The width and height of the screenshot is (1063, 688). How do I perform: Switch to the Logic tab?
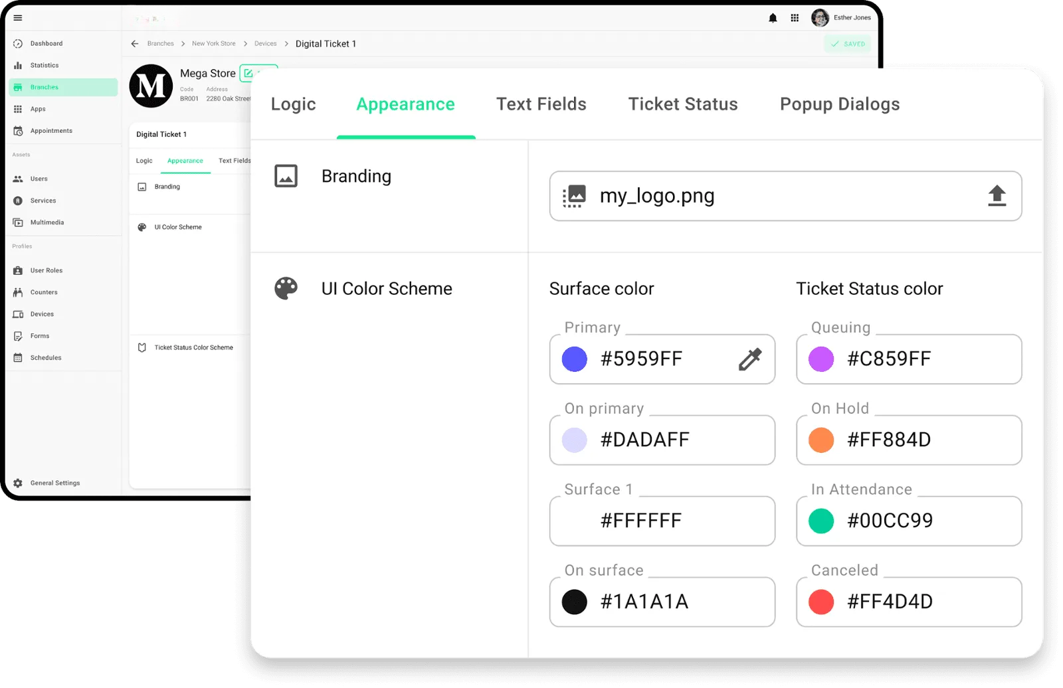pyautogui.click(x=293, y=104)
